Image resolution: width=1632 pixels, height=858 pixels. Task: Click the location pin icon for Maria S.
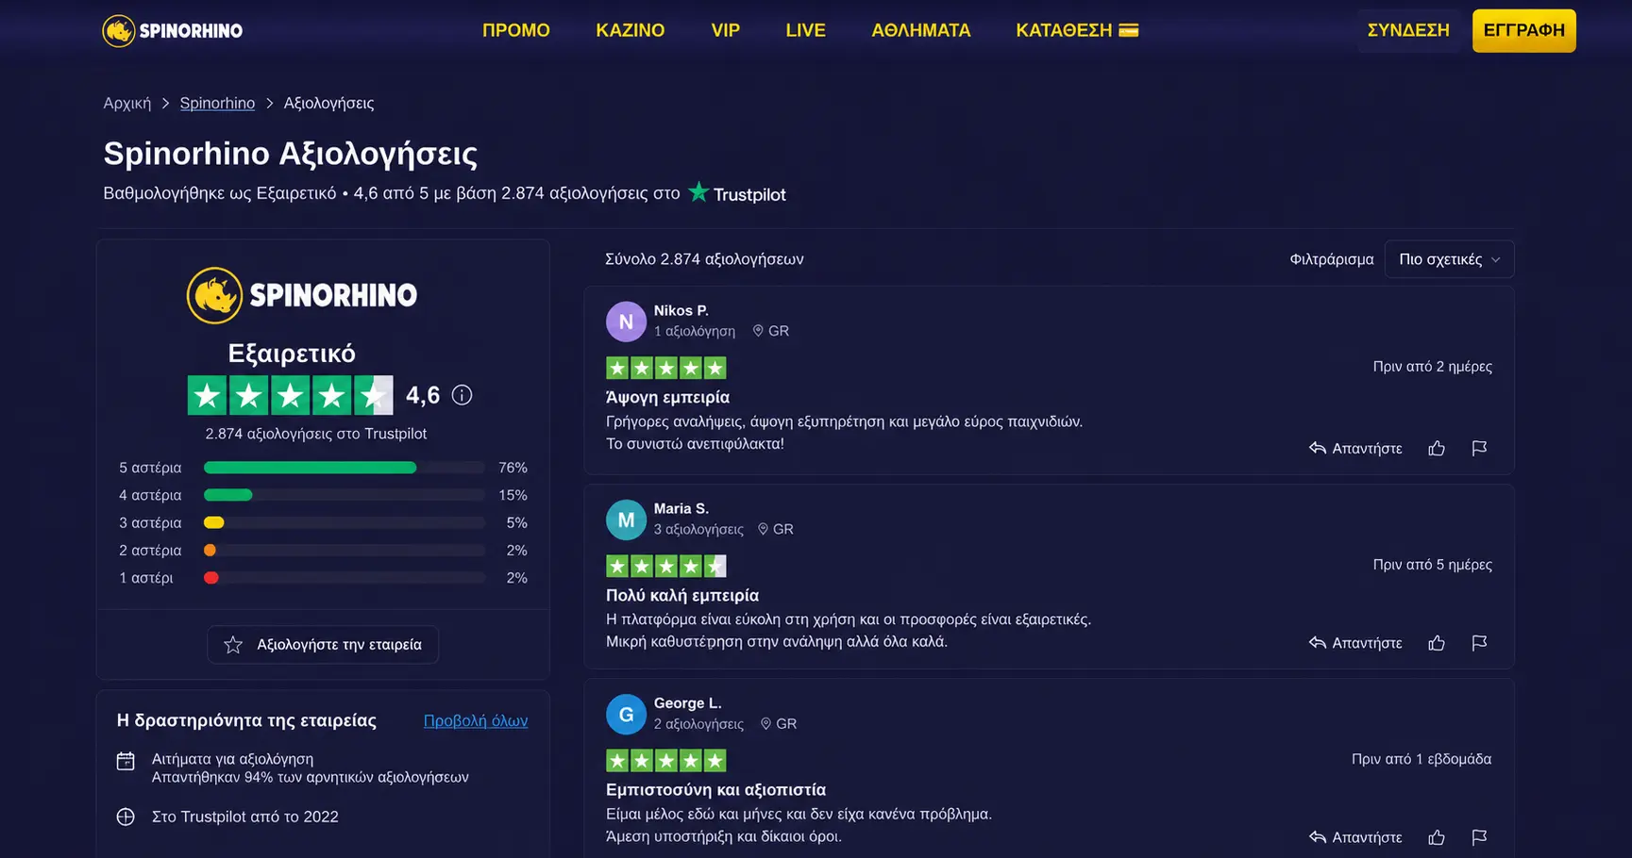(763, 529)
